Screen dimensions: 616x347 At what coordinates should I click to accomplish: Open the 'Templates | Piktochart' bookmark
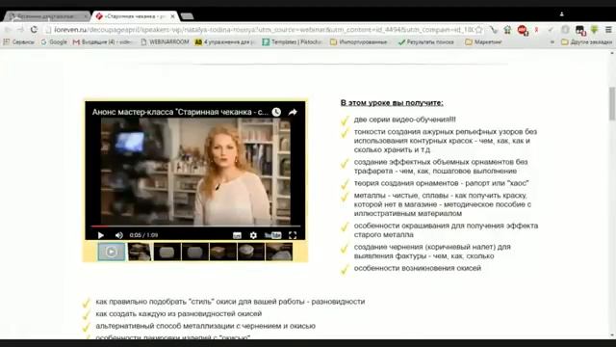coord(293,41)
